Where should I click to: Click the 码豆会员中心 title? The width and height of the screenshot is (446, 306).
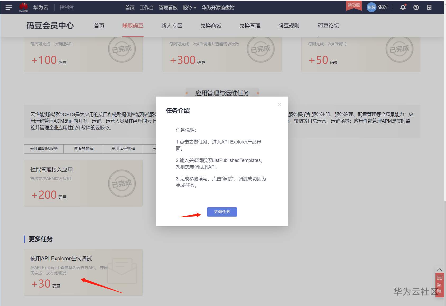[50, 26]
